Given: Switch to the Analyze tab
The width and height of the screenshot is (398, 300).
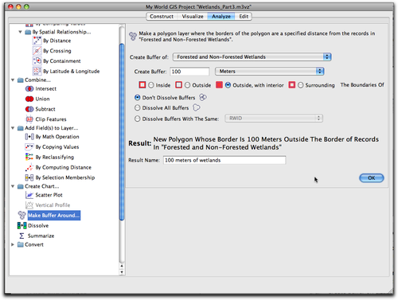Looking at the screenshot, I should (221, 17).
